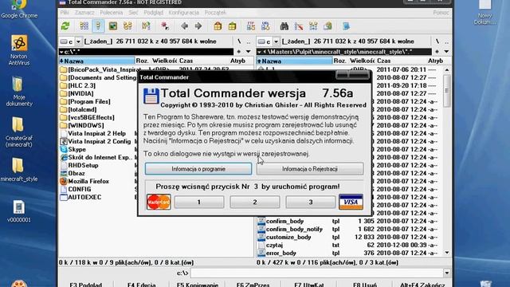Open the Polecenia menu
Viewport: 510px width, 287px height.
click(112, 13)
